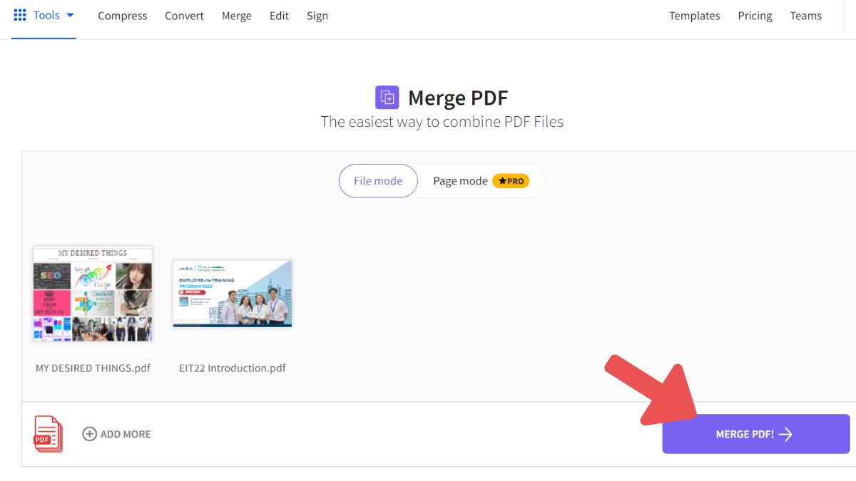Select the EIT22 Introduction.pdf thumbnail
The height and width of the screenshot is (481, 856).
(x=232, y=294)
